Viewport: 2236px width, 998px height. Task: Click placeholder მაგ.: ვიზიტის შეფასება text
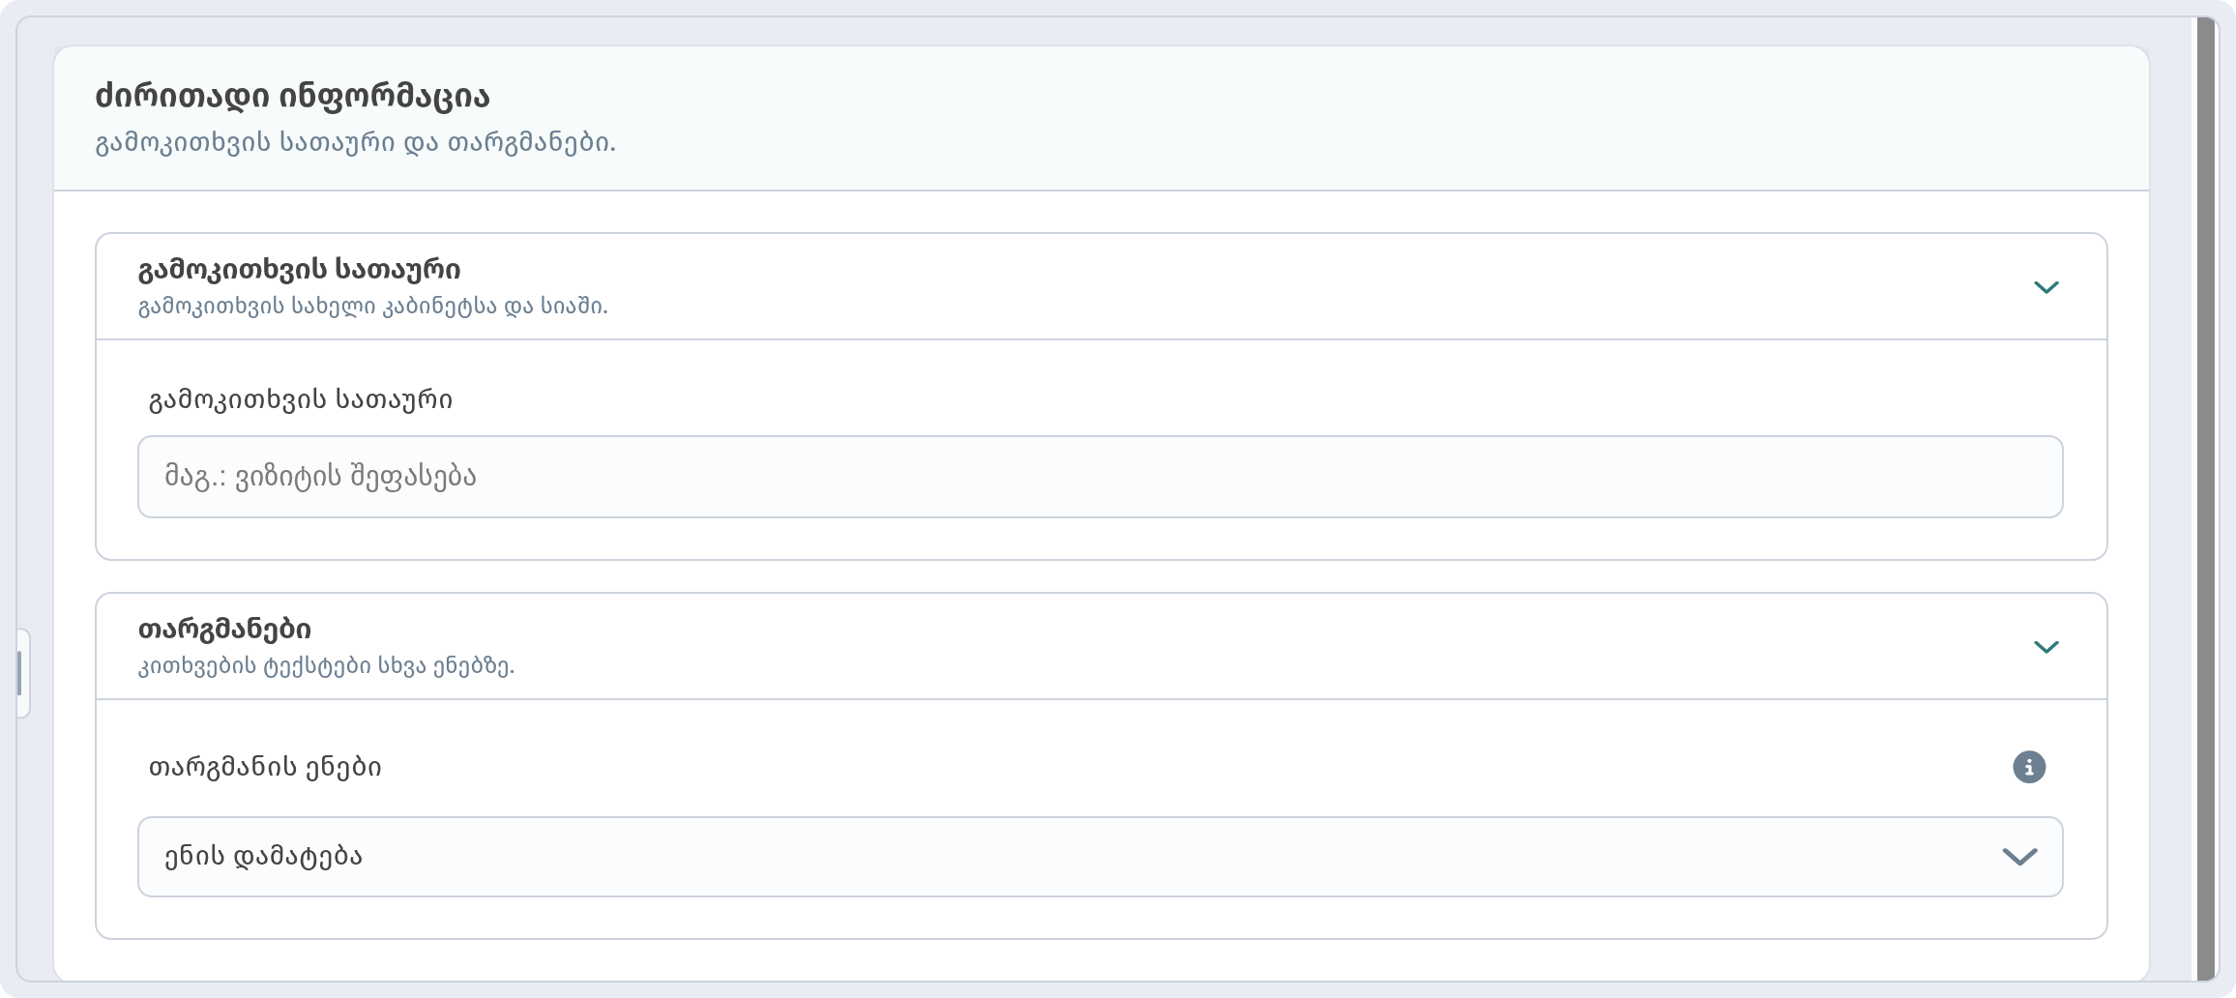tap(320, 477)
